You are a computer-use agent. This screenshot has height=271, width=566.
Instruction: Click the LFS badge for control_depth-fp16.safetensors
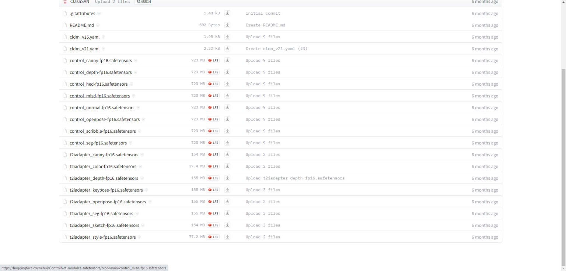tap(213, 72)
